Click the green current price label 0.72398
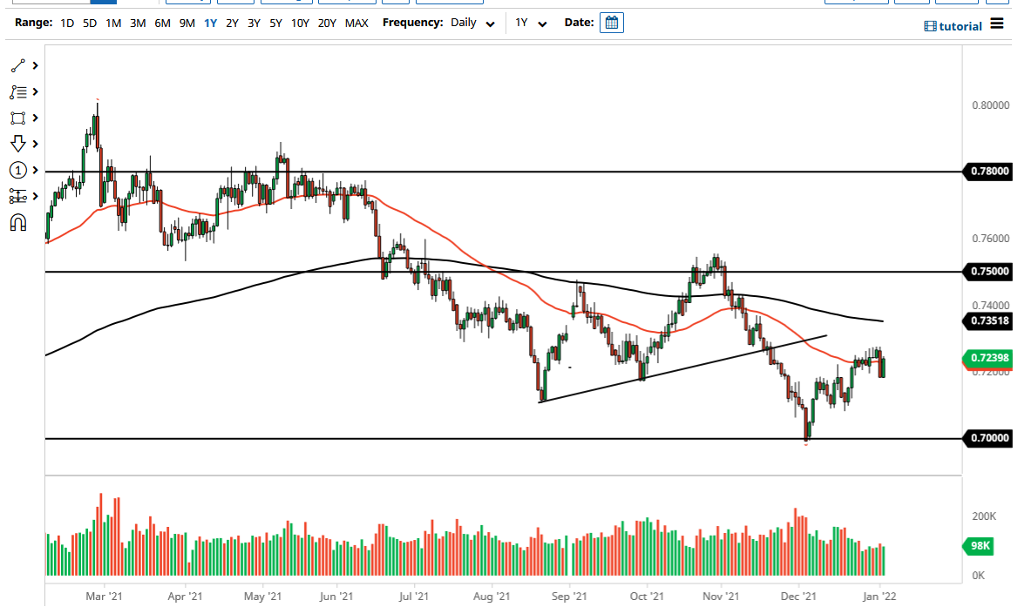 tap(989, 358)
